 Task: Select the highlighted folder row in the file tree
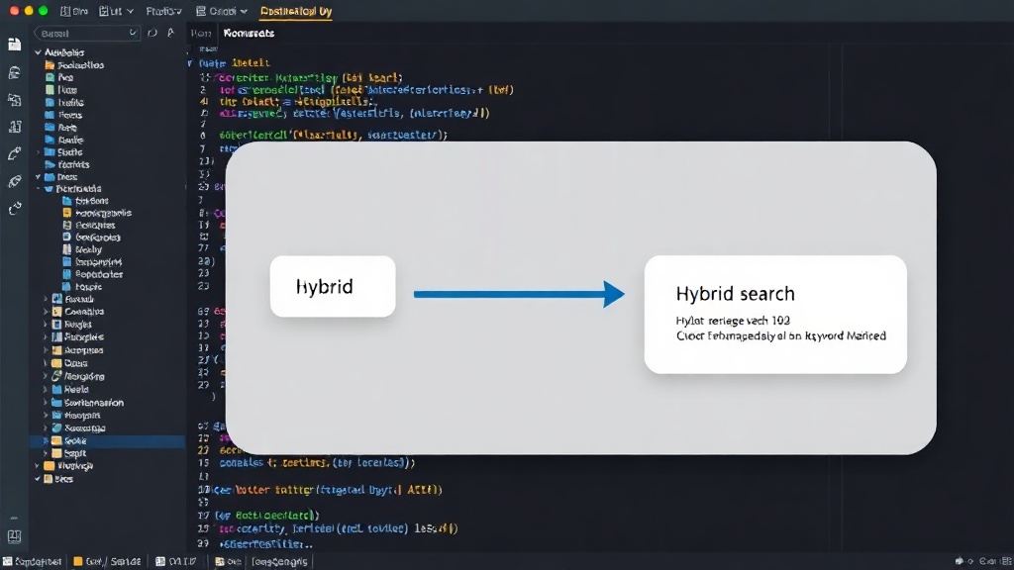[107, 440]
